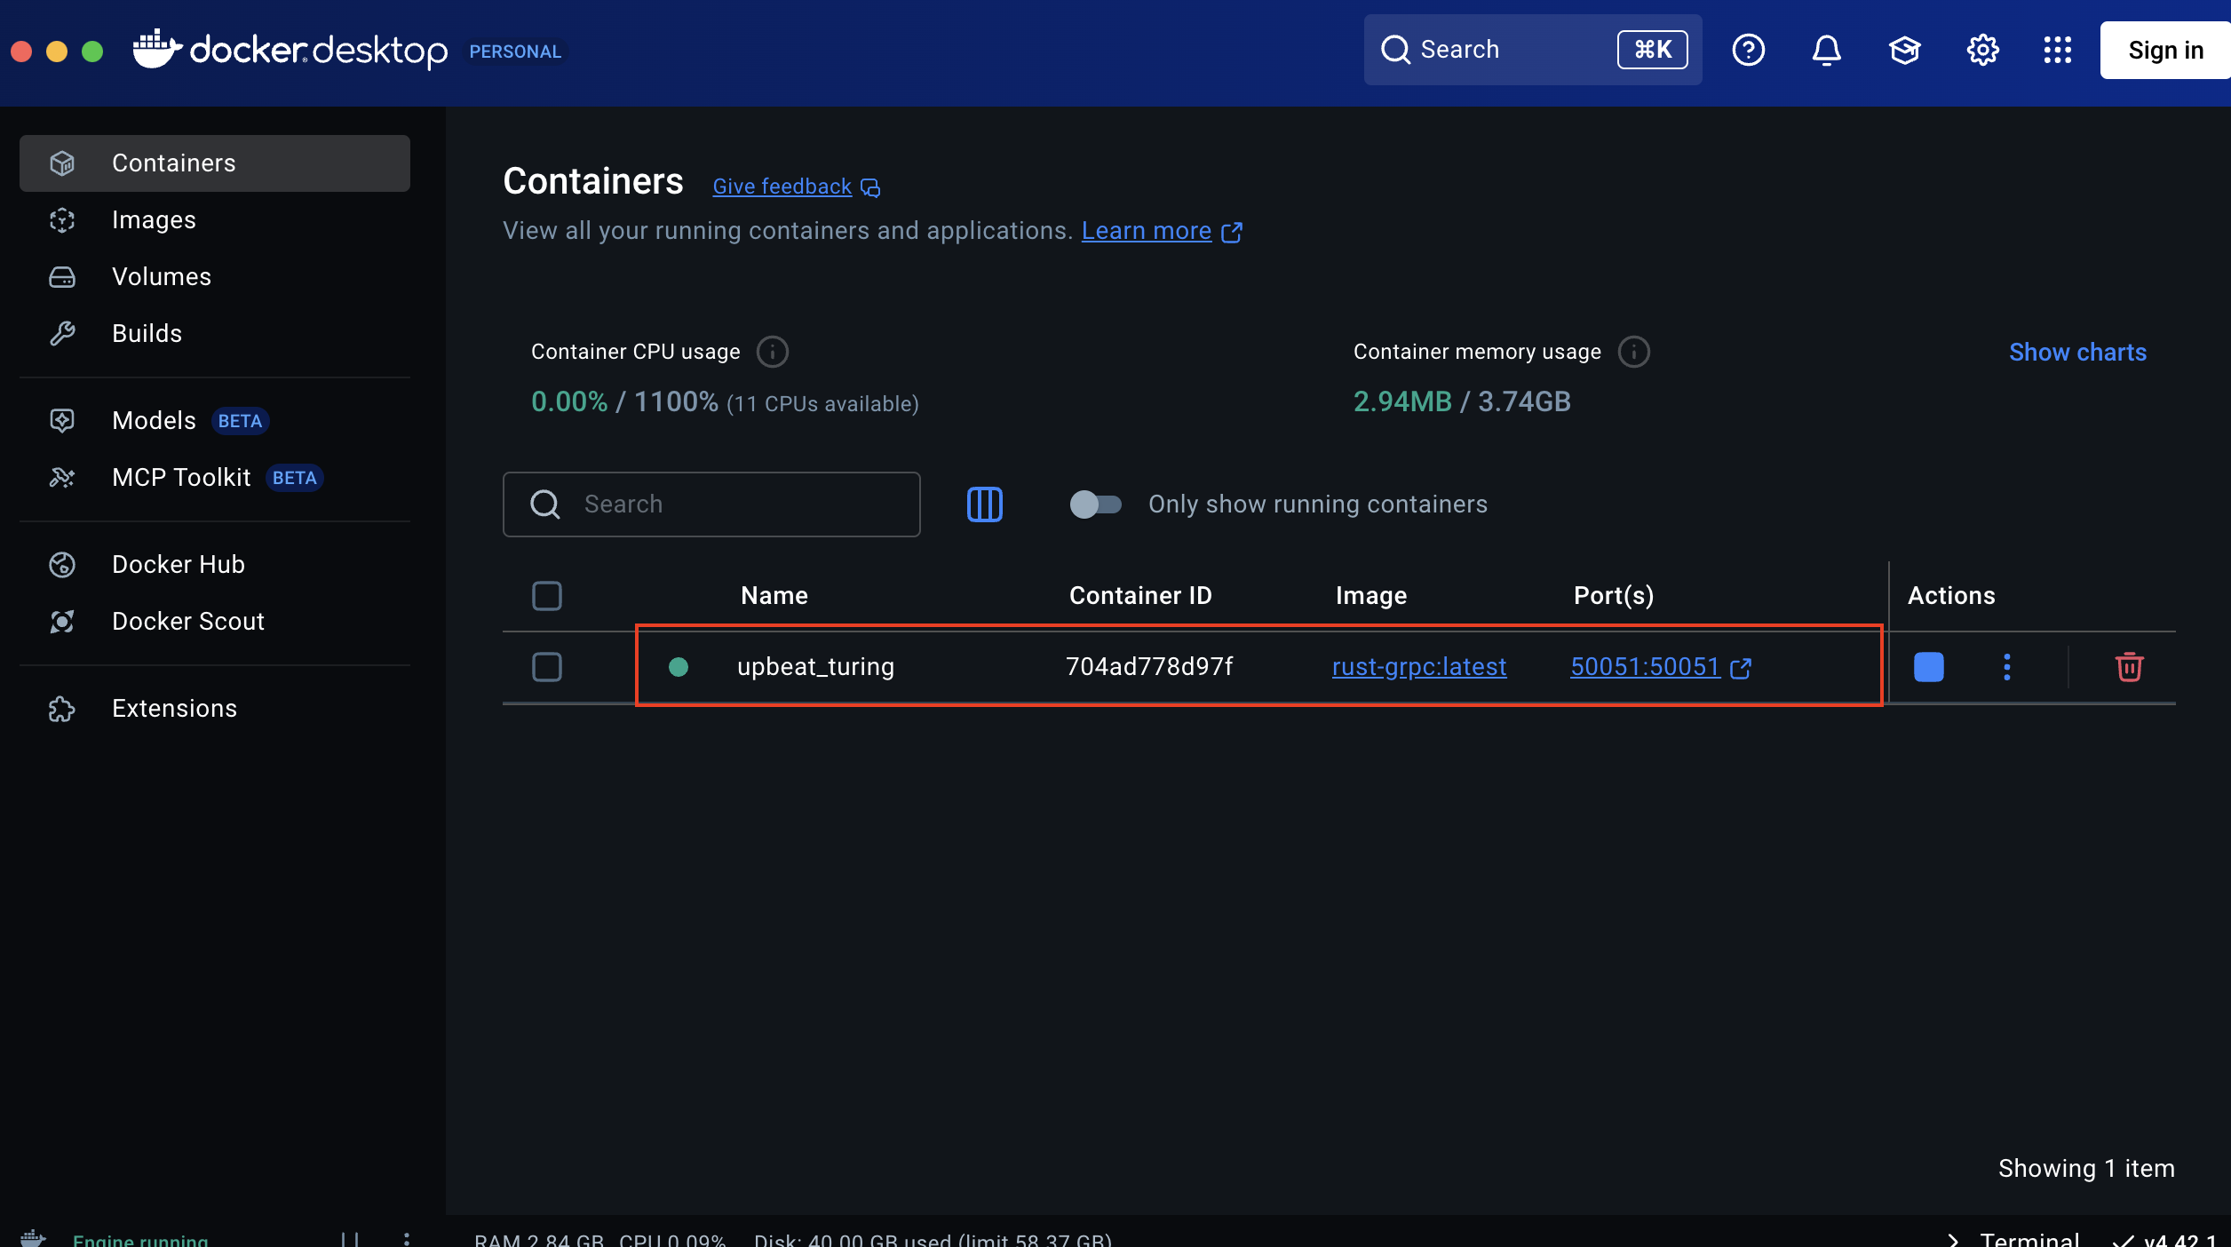Open the apps grid icon
The height and width of the screenshot is (1247, 2231).
[x=2058, y=50]
